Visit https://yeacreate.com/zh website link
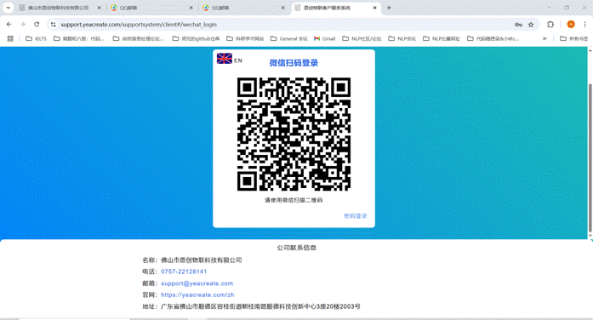 coord(197,294)
